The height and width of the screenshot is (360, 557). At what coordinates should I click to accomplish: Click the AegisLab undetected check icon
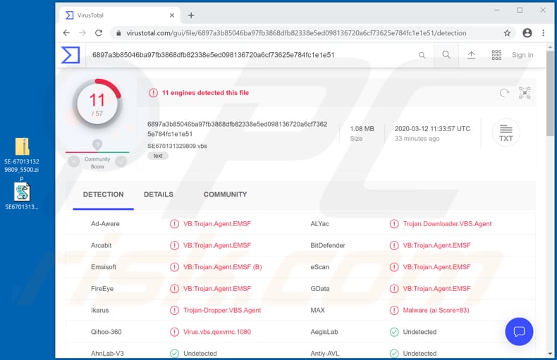click(394, 332)
